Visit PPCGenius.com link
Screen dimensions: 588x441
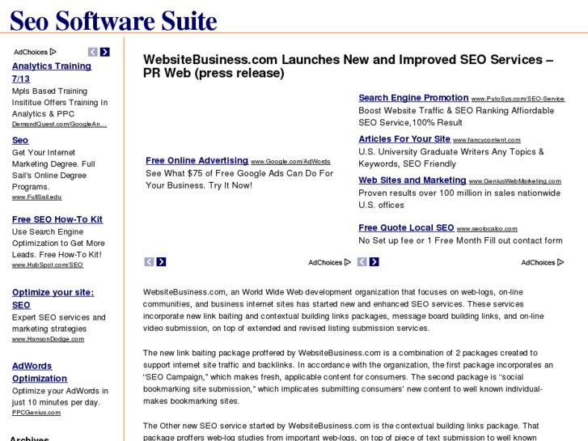click(x=36, y=413)
